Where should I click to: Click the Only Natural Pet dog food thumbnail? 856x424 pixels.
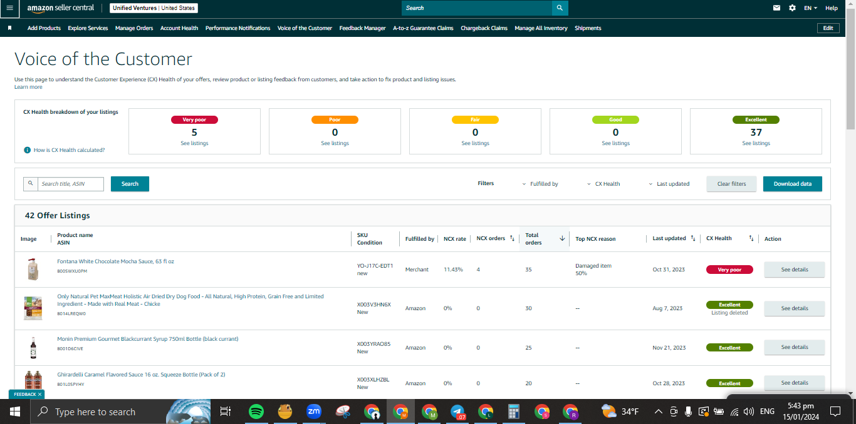(x=33, y=308)
